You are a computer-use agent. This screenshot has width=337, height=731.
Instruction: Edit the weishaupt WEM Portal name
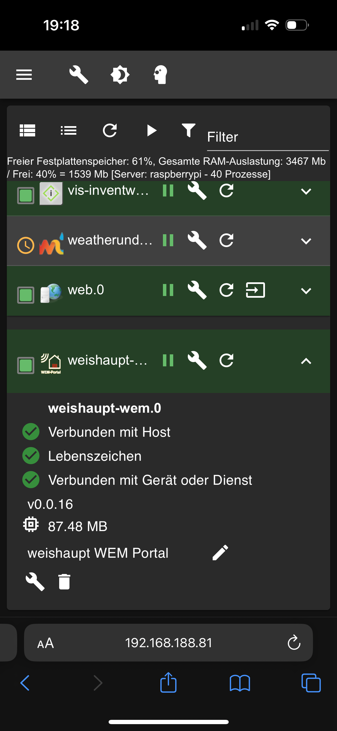pos(220,552)
